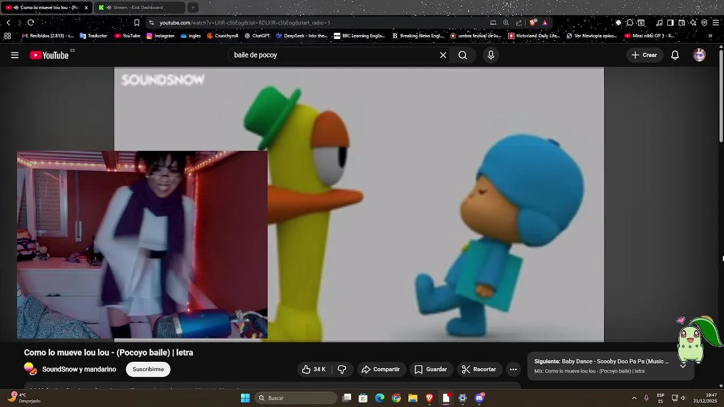Open the browser main hamburger menu
This screenshot has height=407, width=724.
[x=716, y=23]
